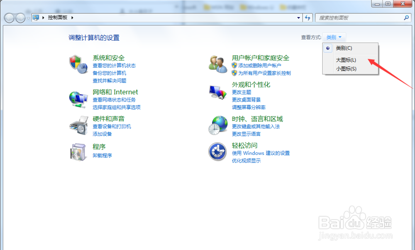Open 查看网络状态和任务
Viewport: 415px width, 250px height.
click(x=114, y=100)
